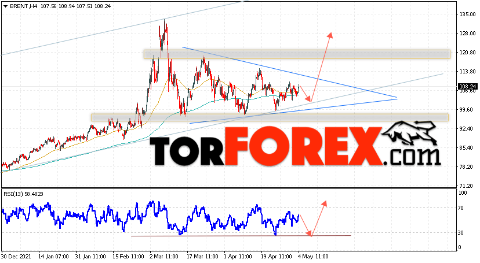Click the RSI scale value 100
Viewport: 480px width, 263px height.
coord(463,193)
